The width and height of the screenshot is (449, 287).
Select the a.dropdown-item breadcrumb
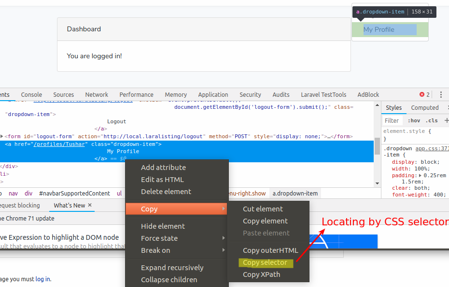[295, 193]
